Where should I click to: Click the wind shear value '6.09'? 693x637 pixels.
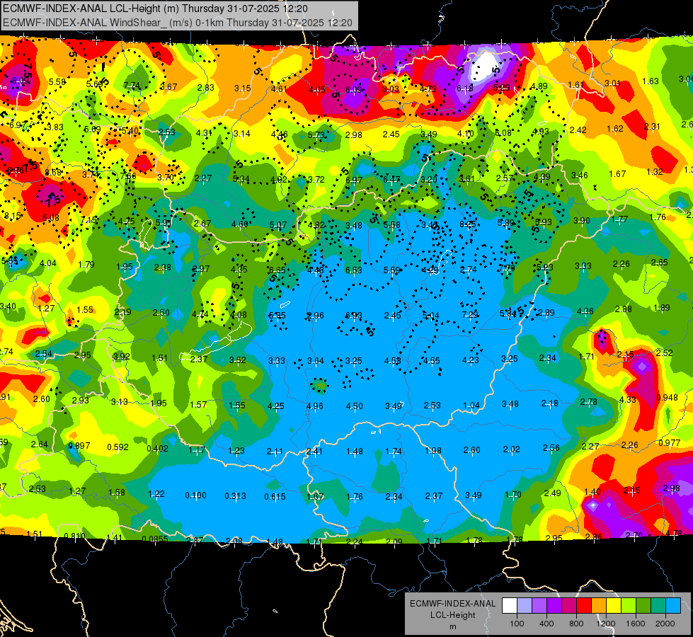click(354, 90)
